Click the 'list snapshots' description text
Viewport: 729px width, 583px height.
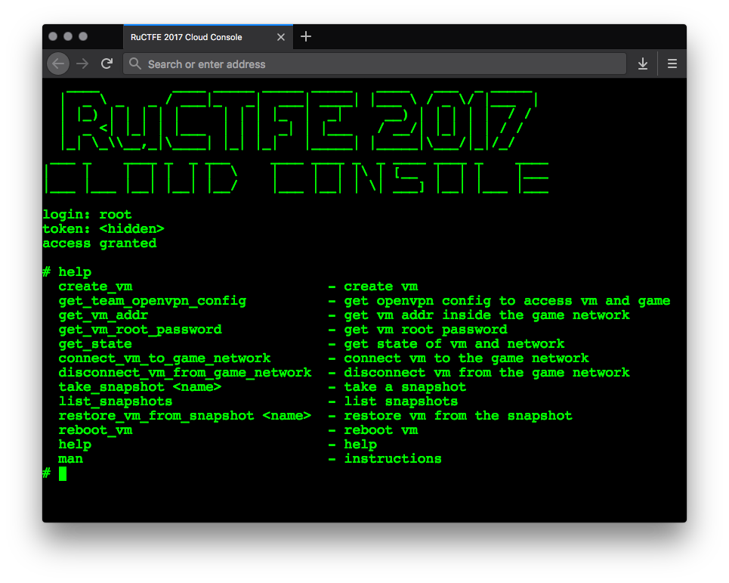[x=401, y=402]
